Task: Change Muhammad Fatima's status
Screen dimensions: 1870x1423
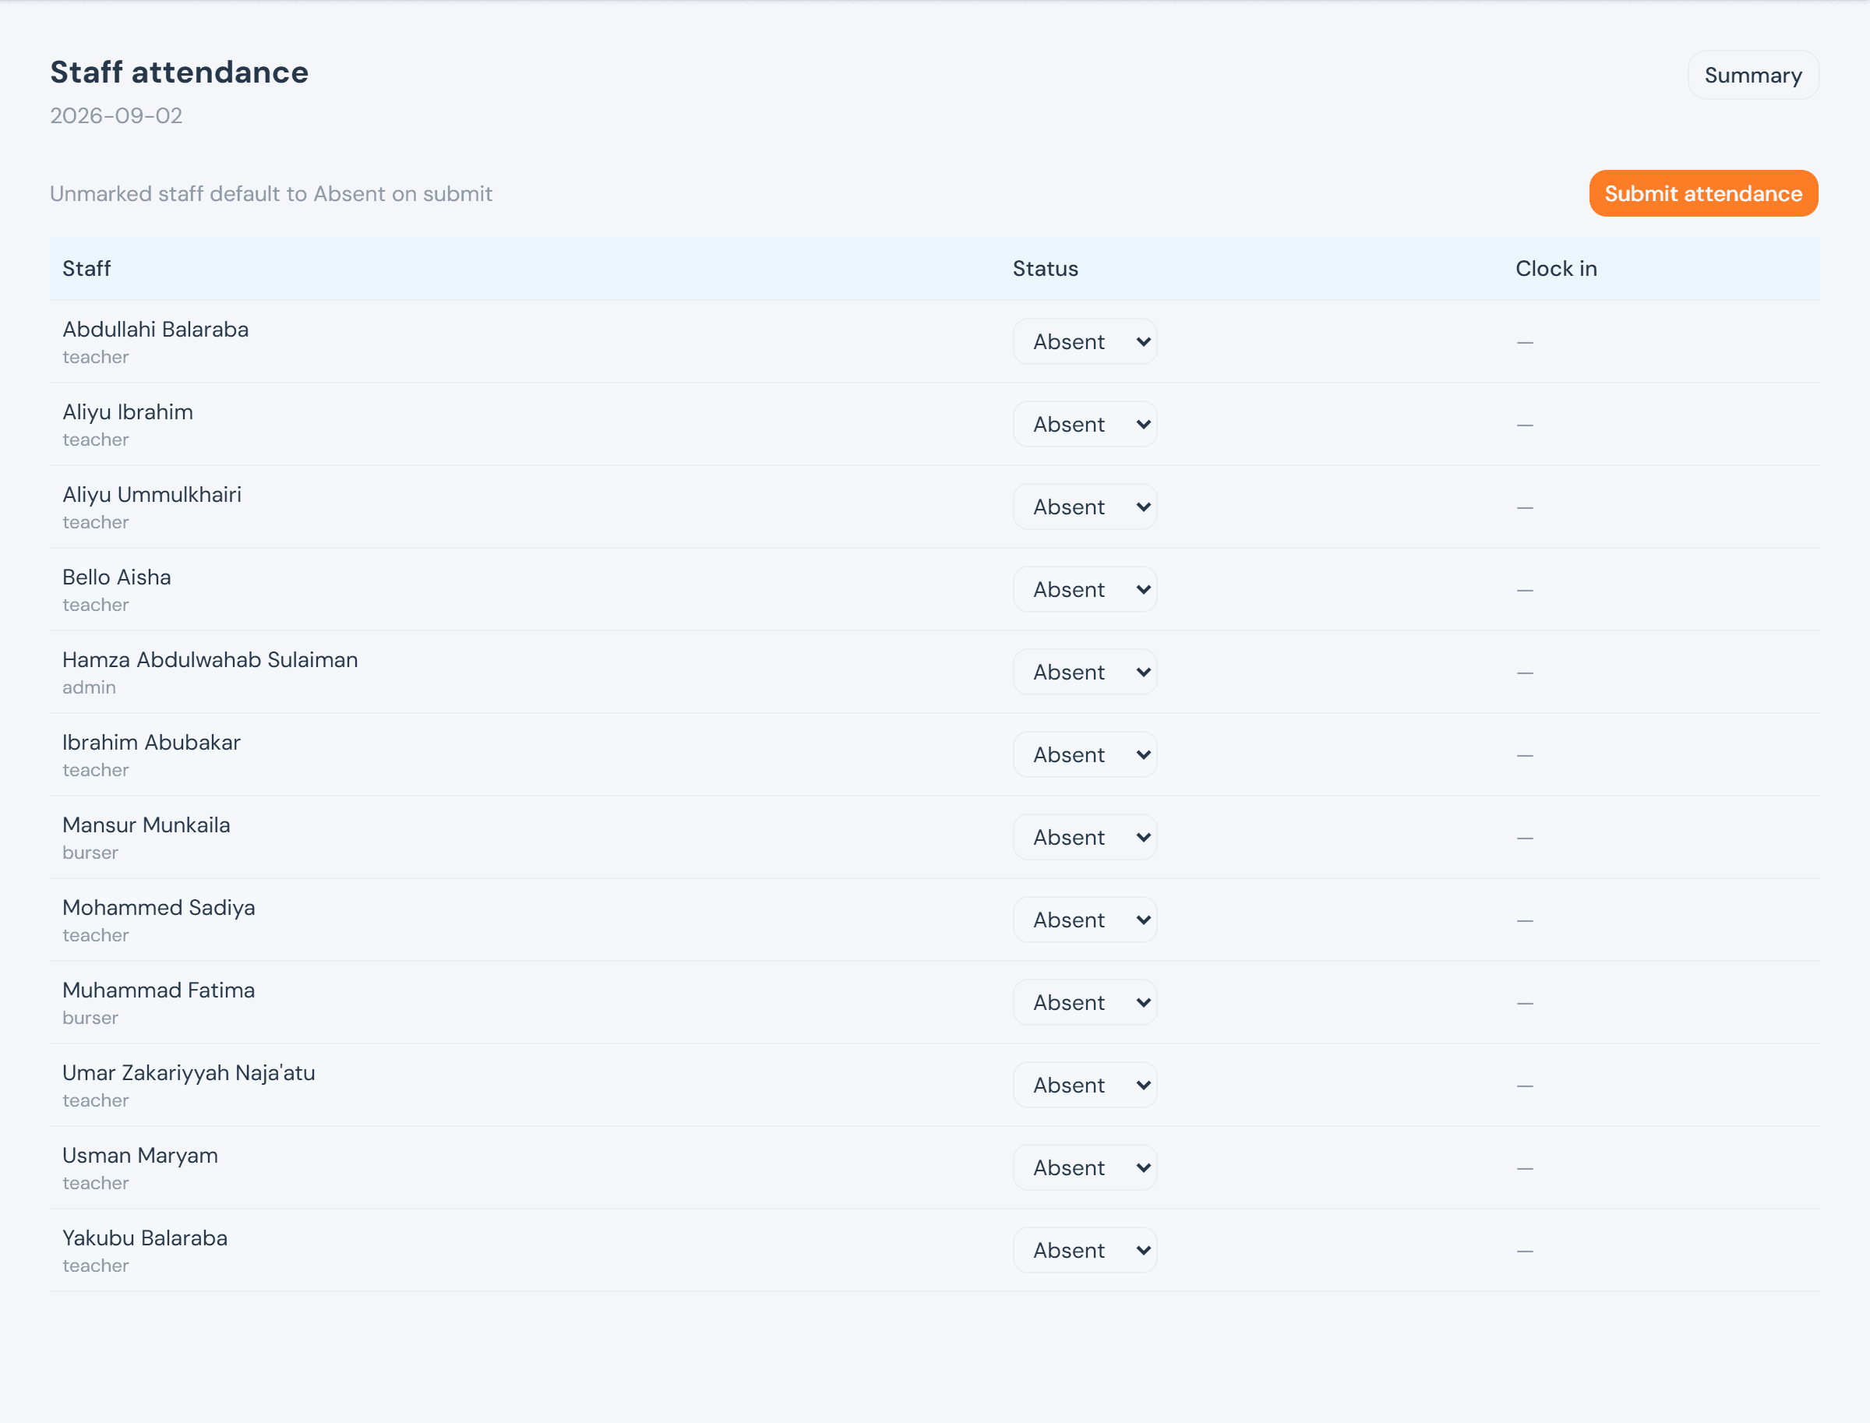Action: click(1084, 1002)
